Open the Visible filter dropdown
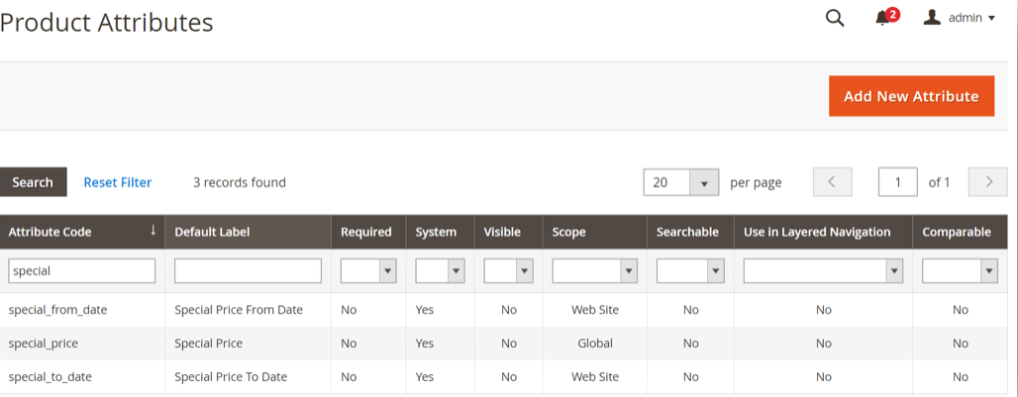This screenshot has width=1018, height=397. [508, 271]
